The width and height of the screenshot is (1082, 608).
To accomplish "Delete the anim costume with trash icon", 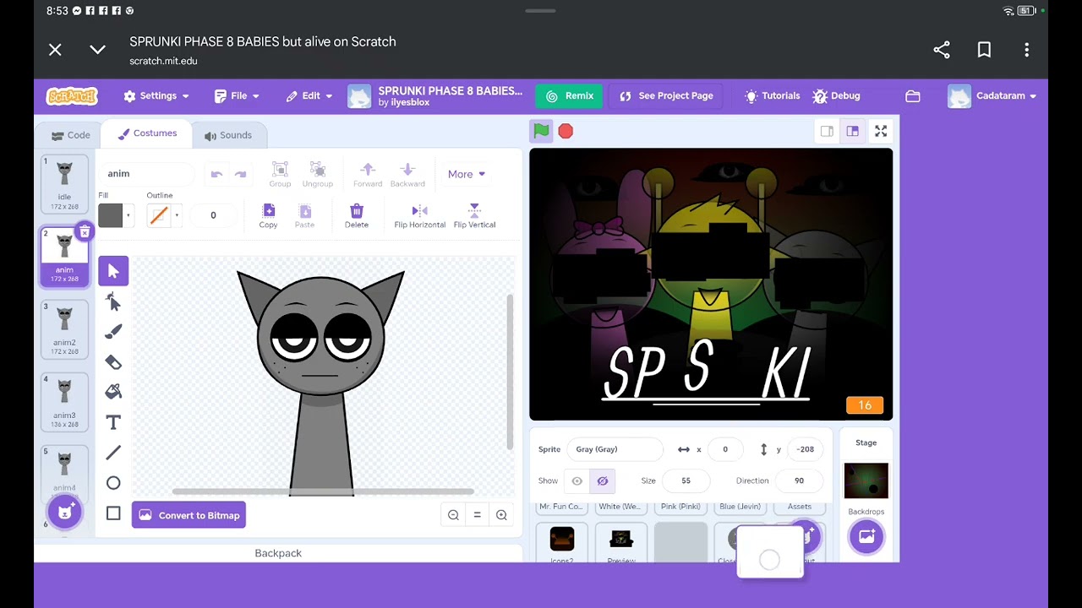I will 85,232.
